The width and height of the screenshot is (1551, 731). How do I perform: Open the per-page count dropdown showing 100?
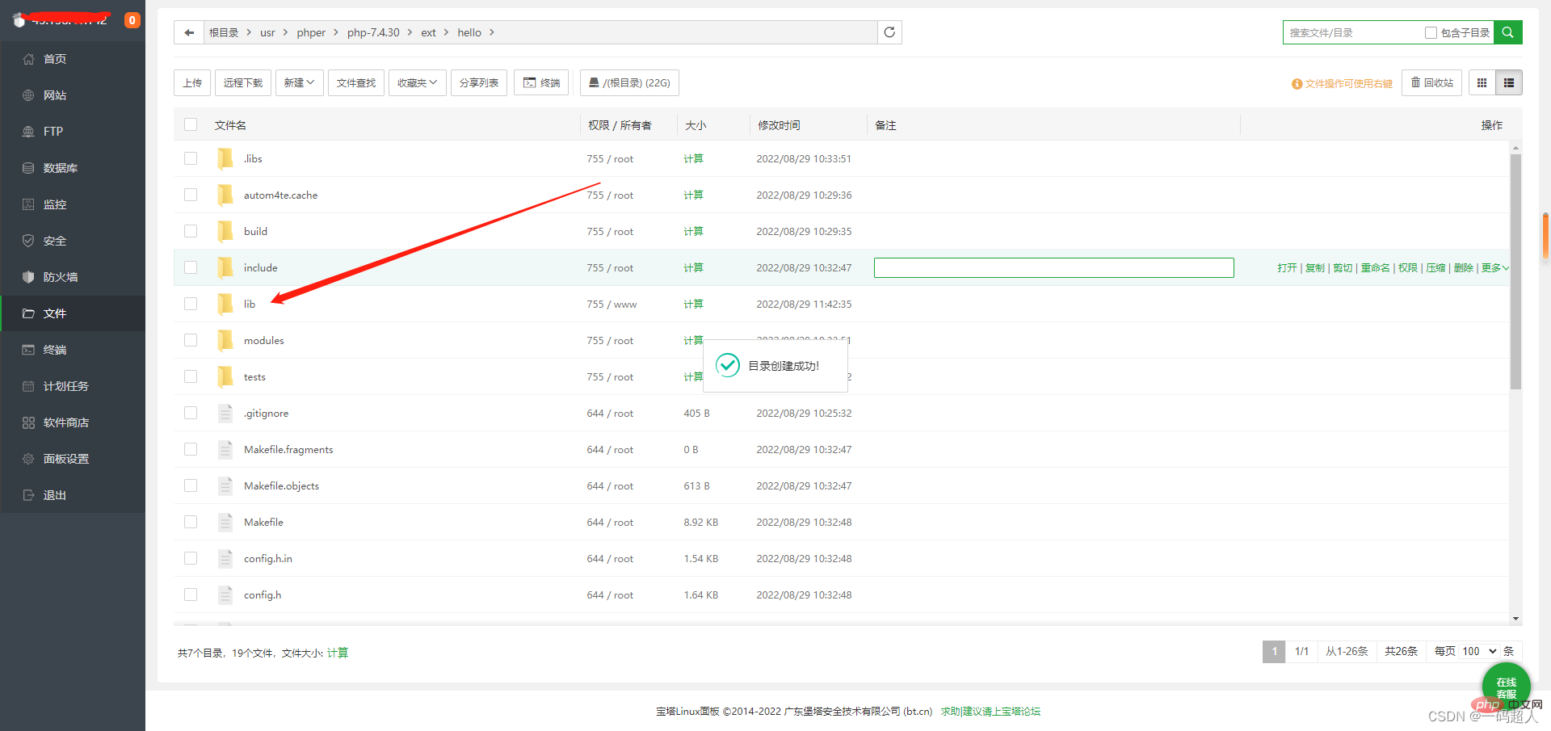pos(1479,651)
